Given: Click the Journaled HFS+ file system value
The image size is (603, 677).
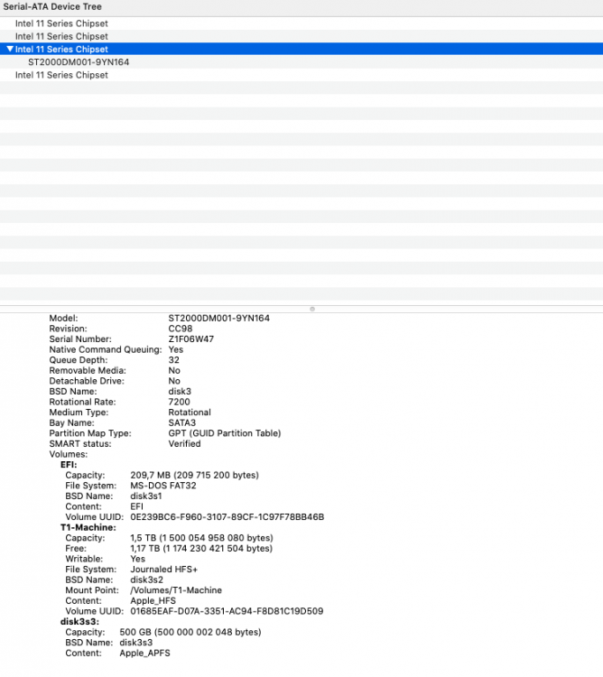Looking at the screenshot, I should 164,569.
